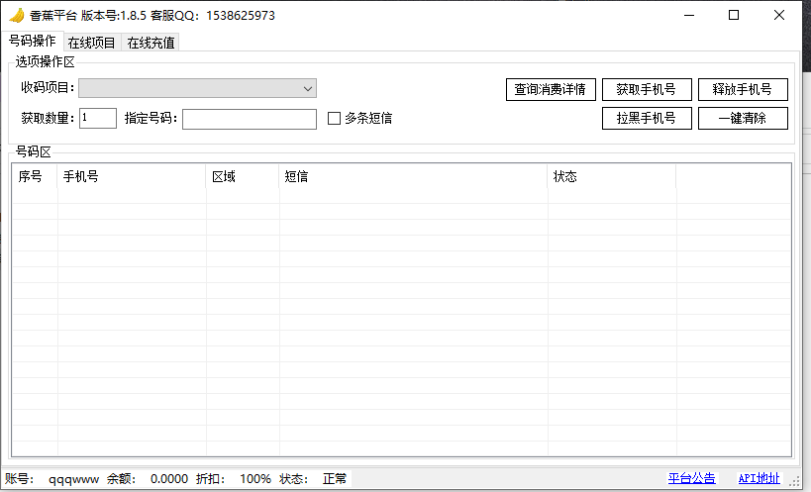Screen dimensions: 811x492
Task: Focus the 获取数量 quantity field
Action: pos(98,119)
